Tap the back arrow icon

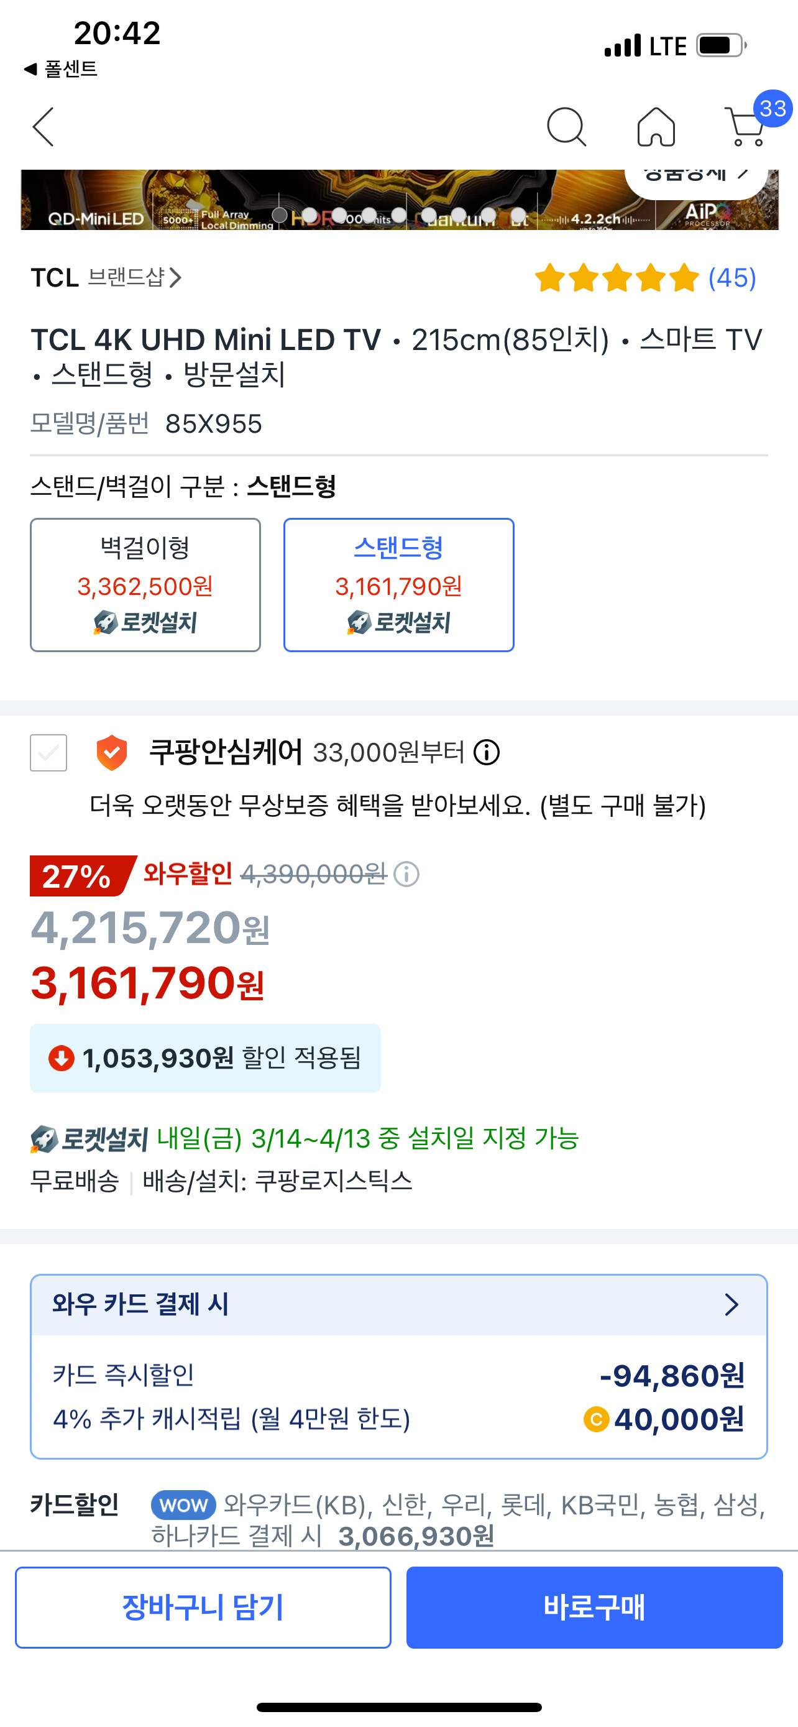coord(44,127)
